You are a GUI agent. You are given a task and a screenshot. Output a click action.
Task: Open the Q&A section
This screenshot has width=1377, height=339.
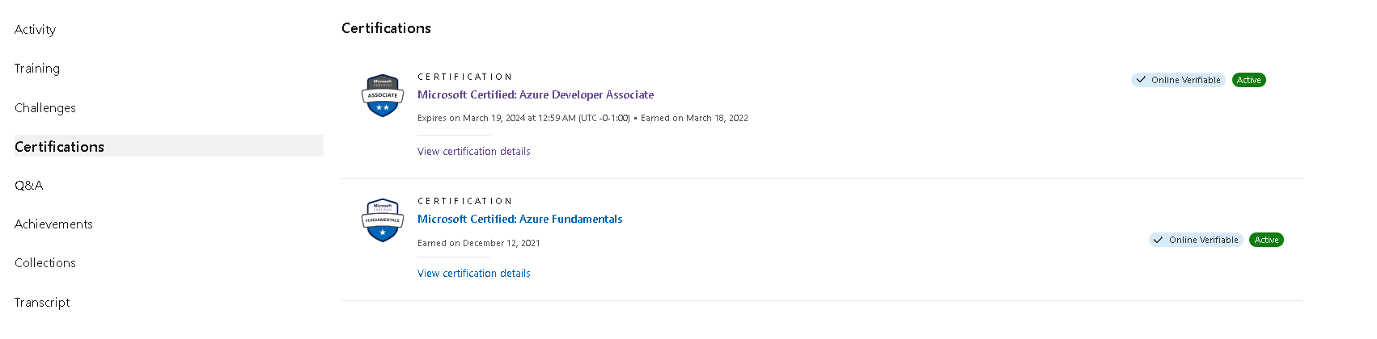pos(29,186)
